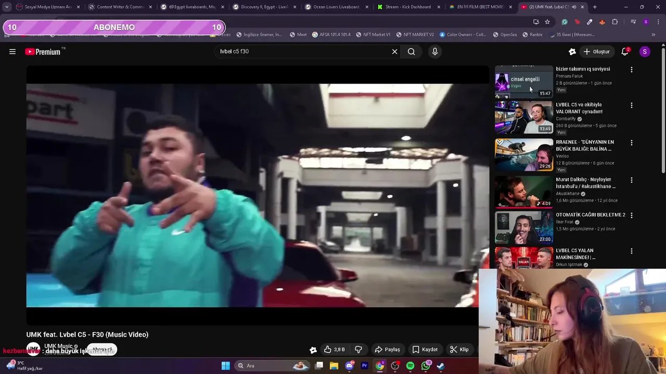Open the YouTube notifications bell
Image resolution: width=666 pixels, height=374 pixels.
click(x=625, y=51)
